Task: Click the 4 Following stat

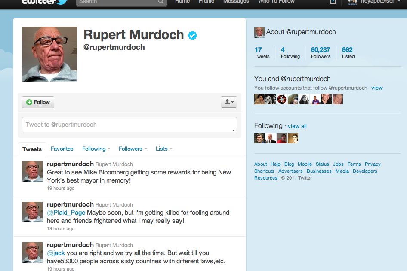Action: pos(290,53)
